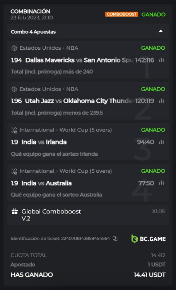This screenshot has height=290, width=176.
Task: Open stats icon for Dallas Mavericks match
Action: [x=161, y=60]
